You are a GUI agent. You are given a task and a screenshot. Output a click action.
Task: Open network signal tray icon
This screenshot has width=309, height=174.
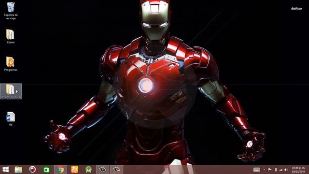[x=281, y=170]
